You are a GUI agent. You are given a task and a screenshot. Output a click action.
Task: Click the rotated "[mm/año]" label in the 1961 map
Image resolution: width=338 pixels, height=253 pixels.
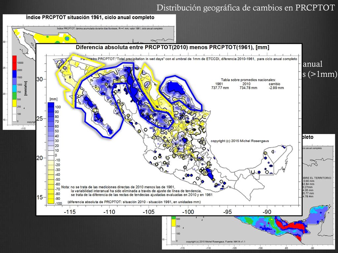point(26,88)
